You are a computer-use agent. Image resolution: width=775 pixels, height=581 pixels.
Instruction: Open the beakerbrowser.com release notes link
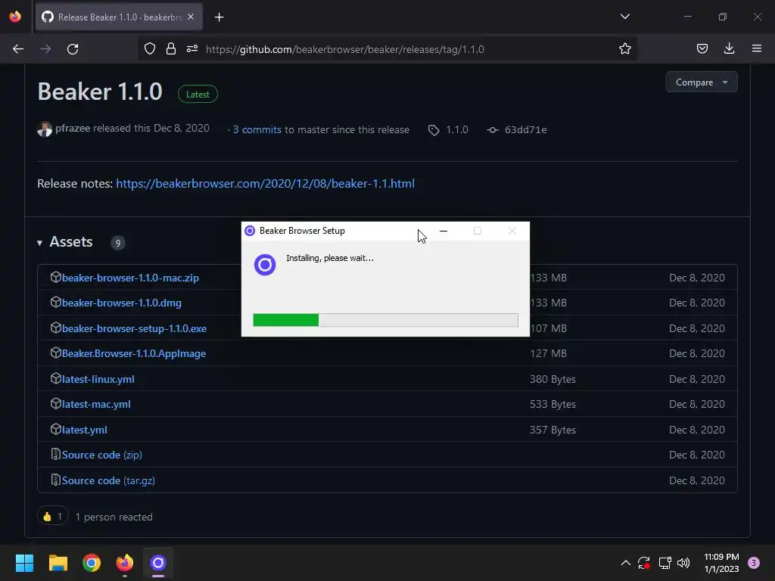click(x=266, y=184)
